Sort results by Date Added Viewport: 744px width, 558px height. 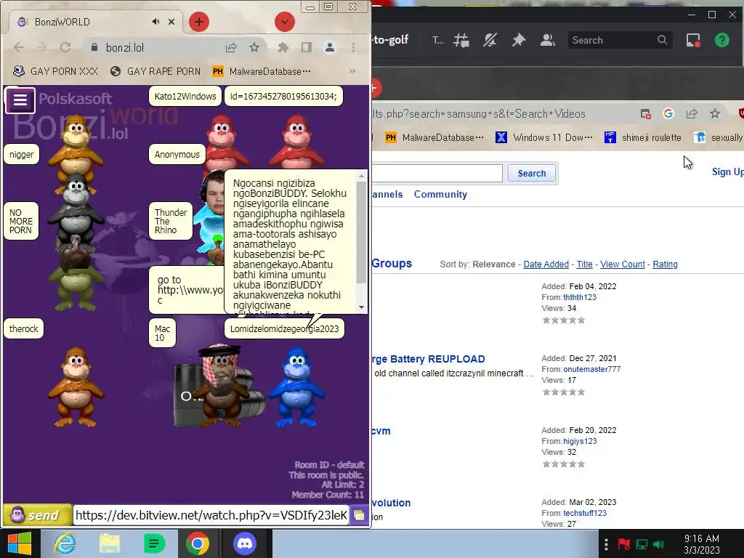546,264
